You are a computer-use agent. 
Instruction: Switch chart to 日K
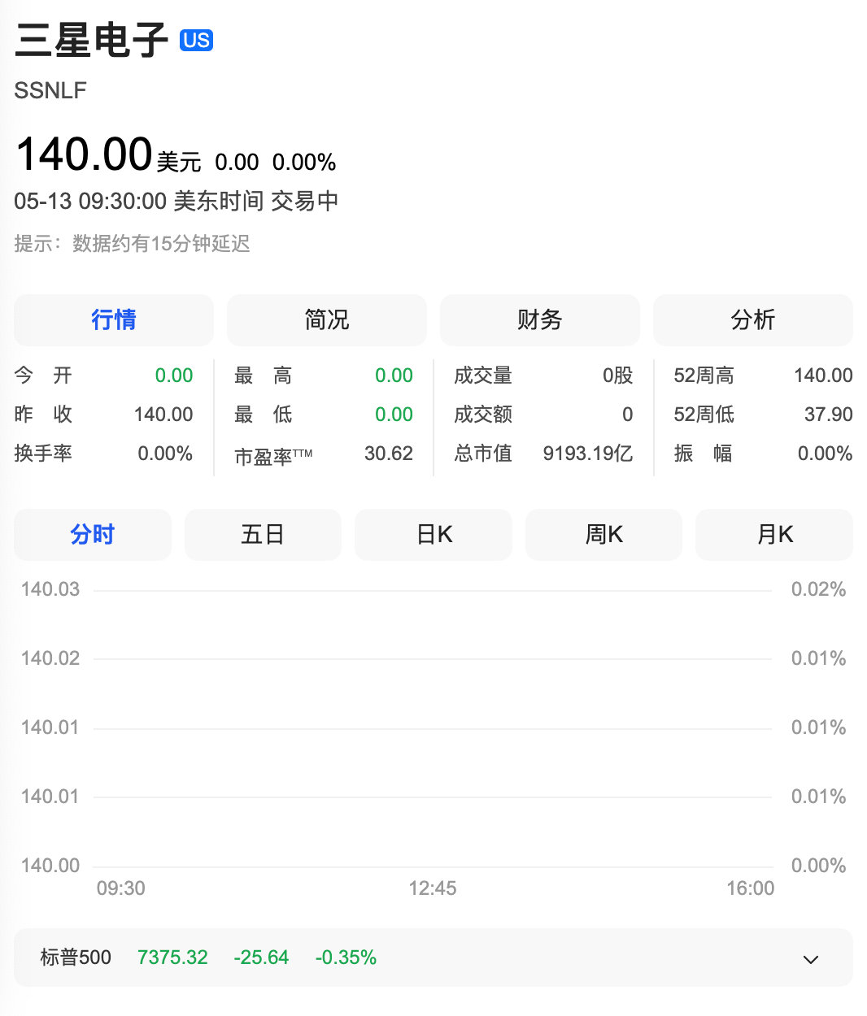(433, 535)
